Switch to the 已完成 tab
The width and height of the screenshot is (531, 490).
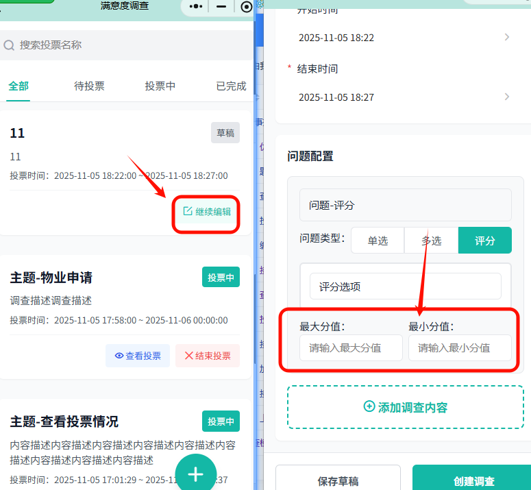point(231,86)
